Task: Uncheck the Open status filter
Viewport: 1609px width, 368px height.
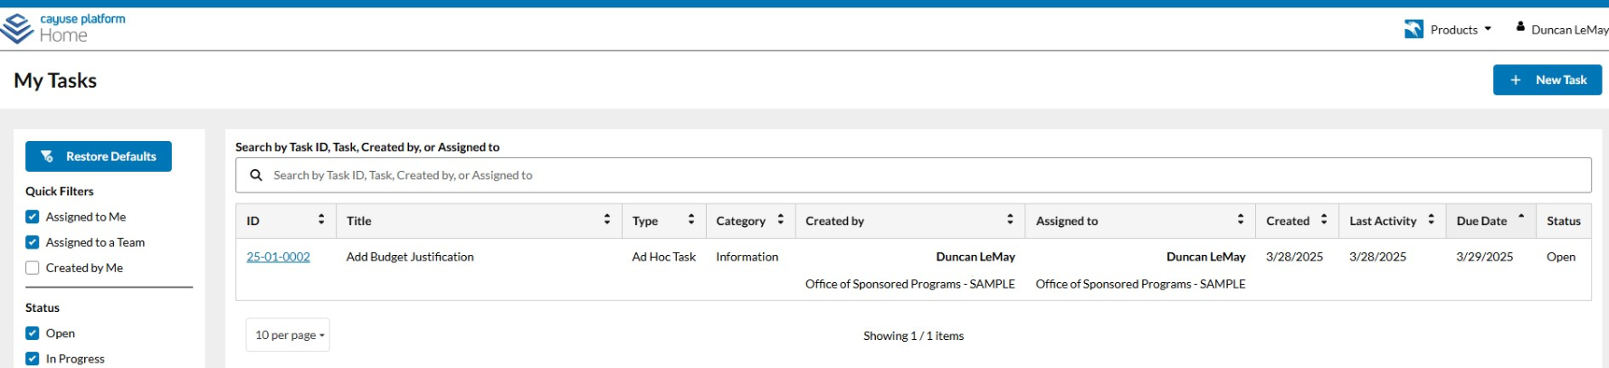Action: pyautogui.click(x=33, y=333)
